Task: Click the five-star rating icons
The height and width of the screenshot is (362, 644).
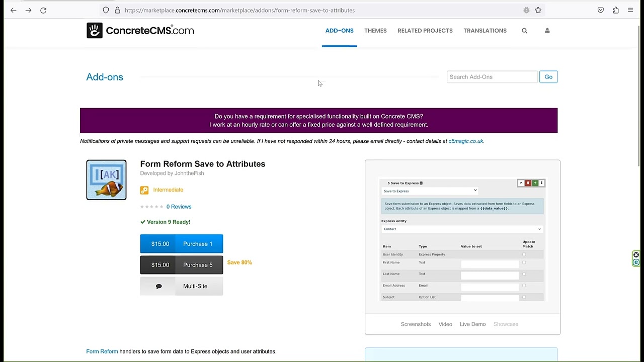Action: pos(151,207)
